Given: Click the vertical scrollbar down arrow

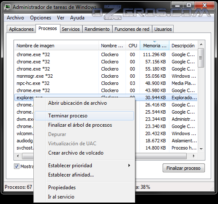Looking at the screenshot, I should point(201,149).
